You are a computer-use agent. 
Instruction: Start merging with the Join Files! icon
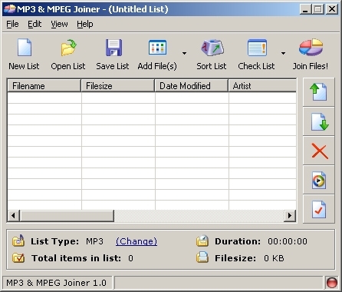[x=311, y=48]
